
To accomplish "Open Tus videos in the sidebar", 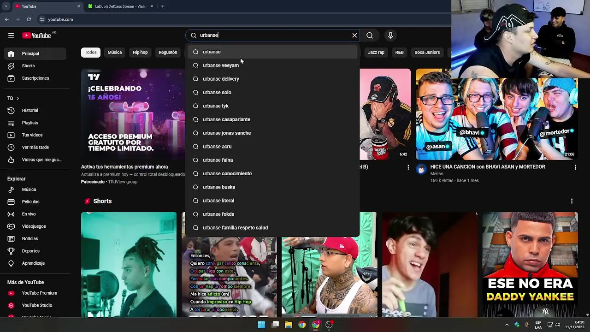I will [x=36, y=135].
